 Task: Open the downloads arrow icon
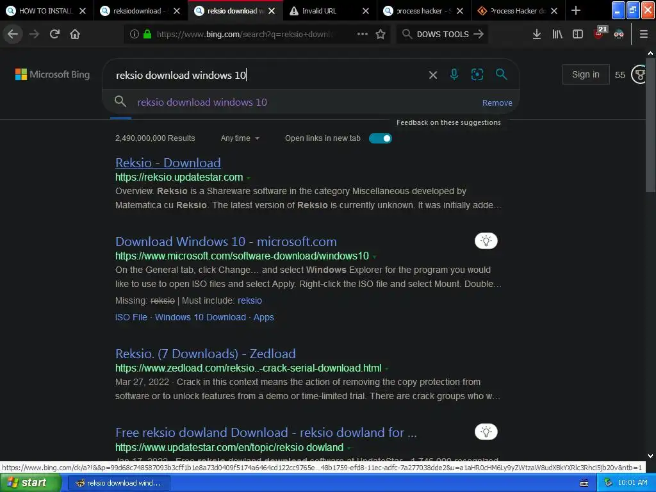[x=537, y=34]
